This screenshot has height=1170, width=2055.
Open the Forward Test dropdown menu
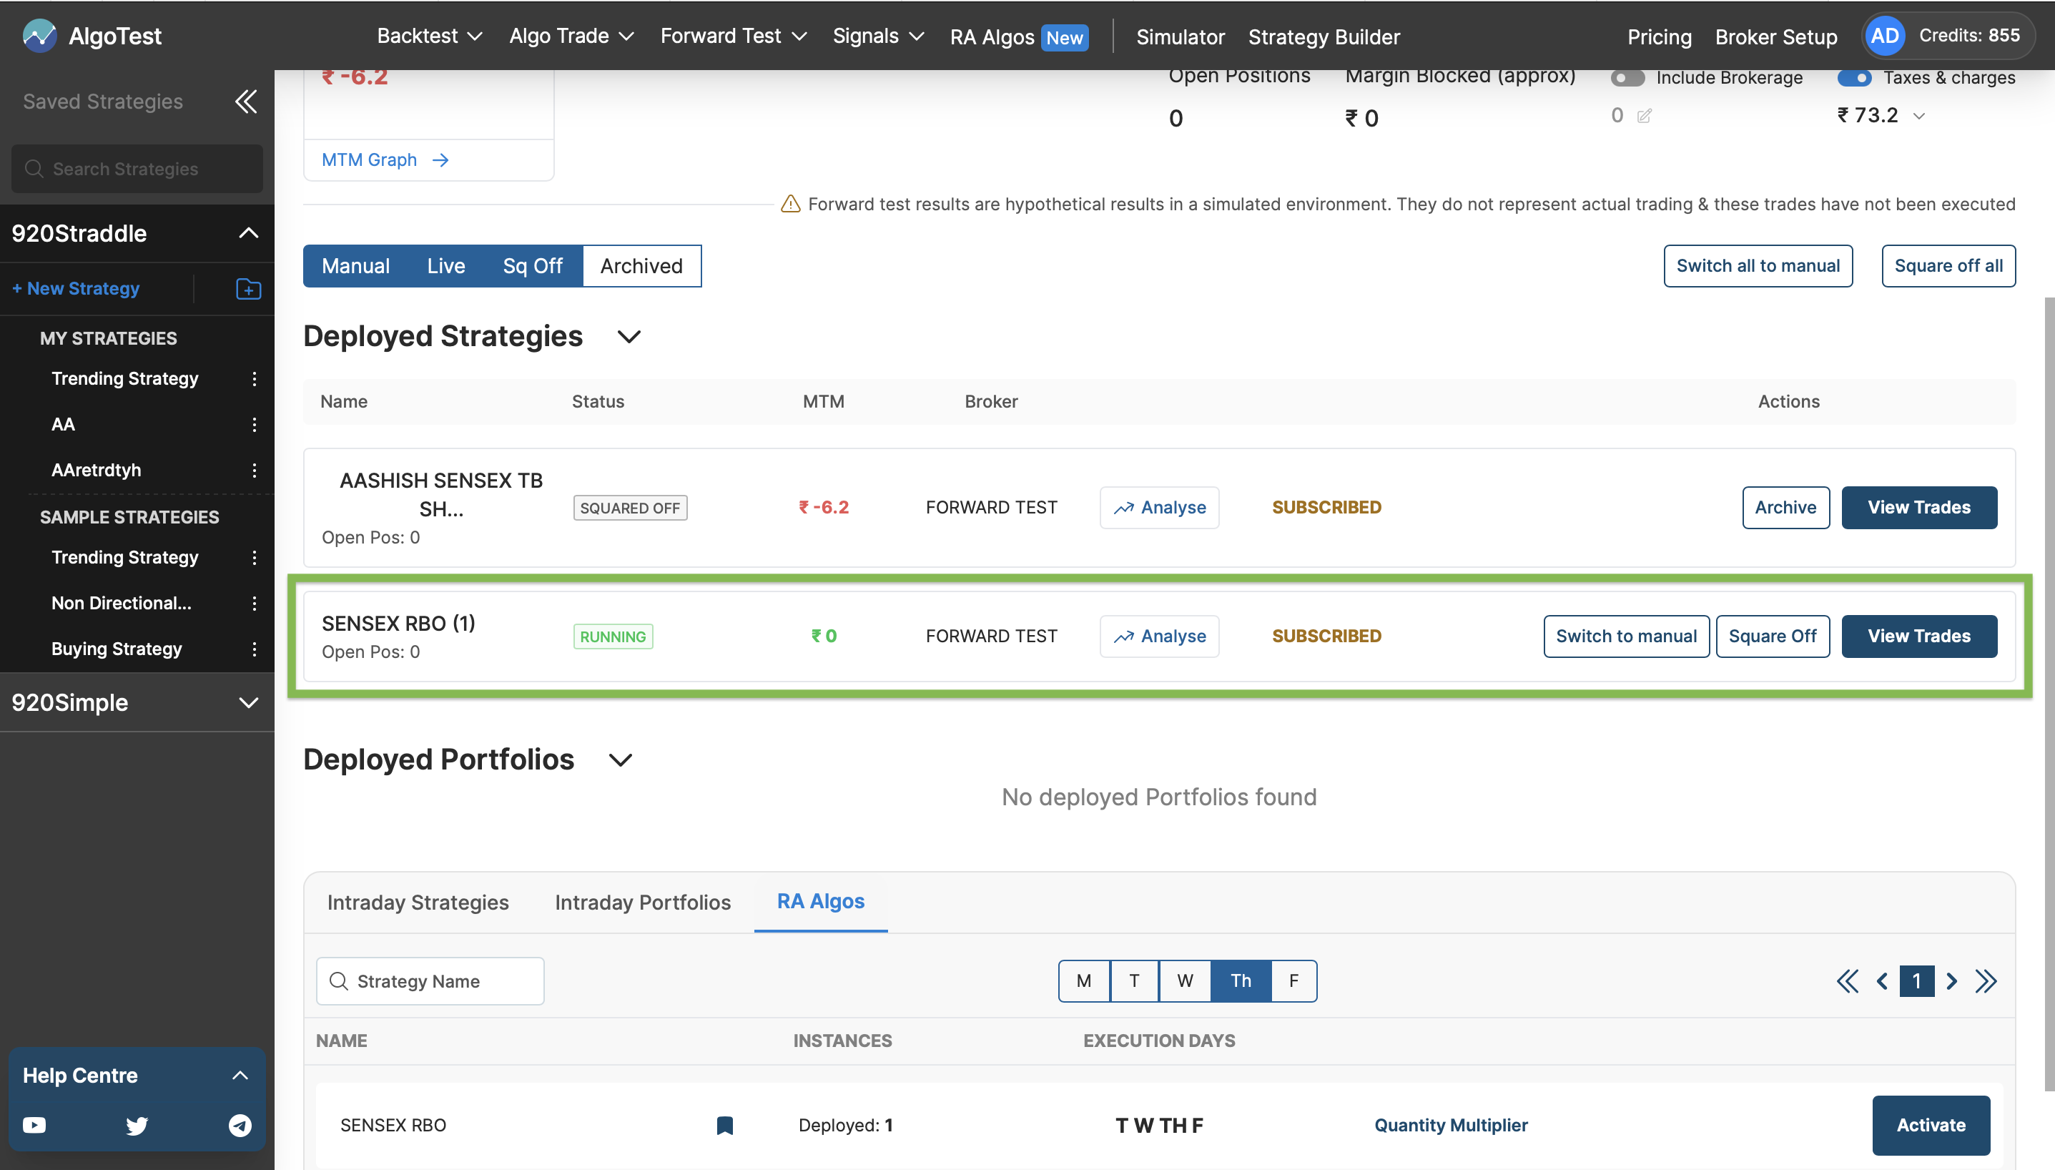pos(734,36)
